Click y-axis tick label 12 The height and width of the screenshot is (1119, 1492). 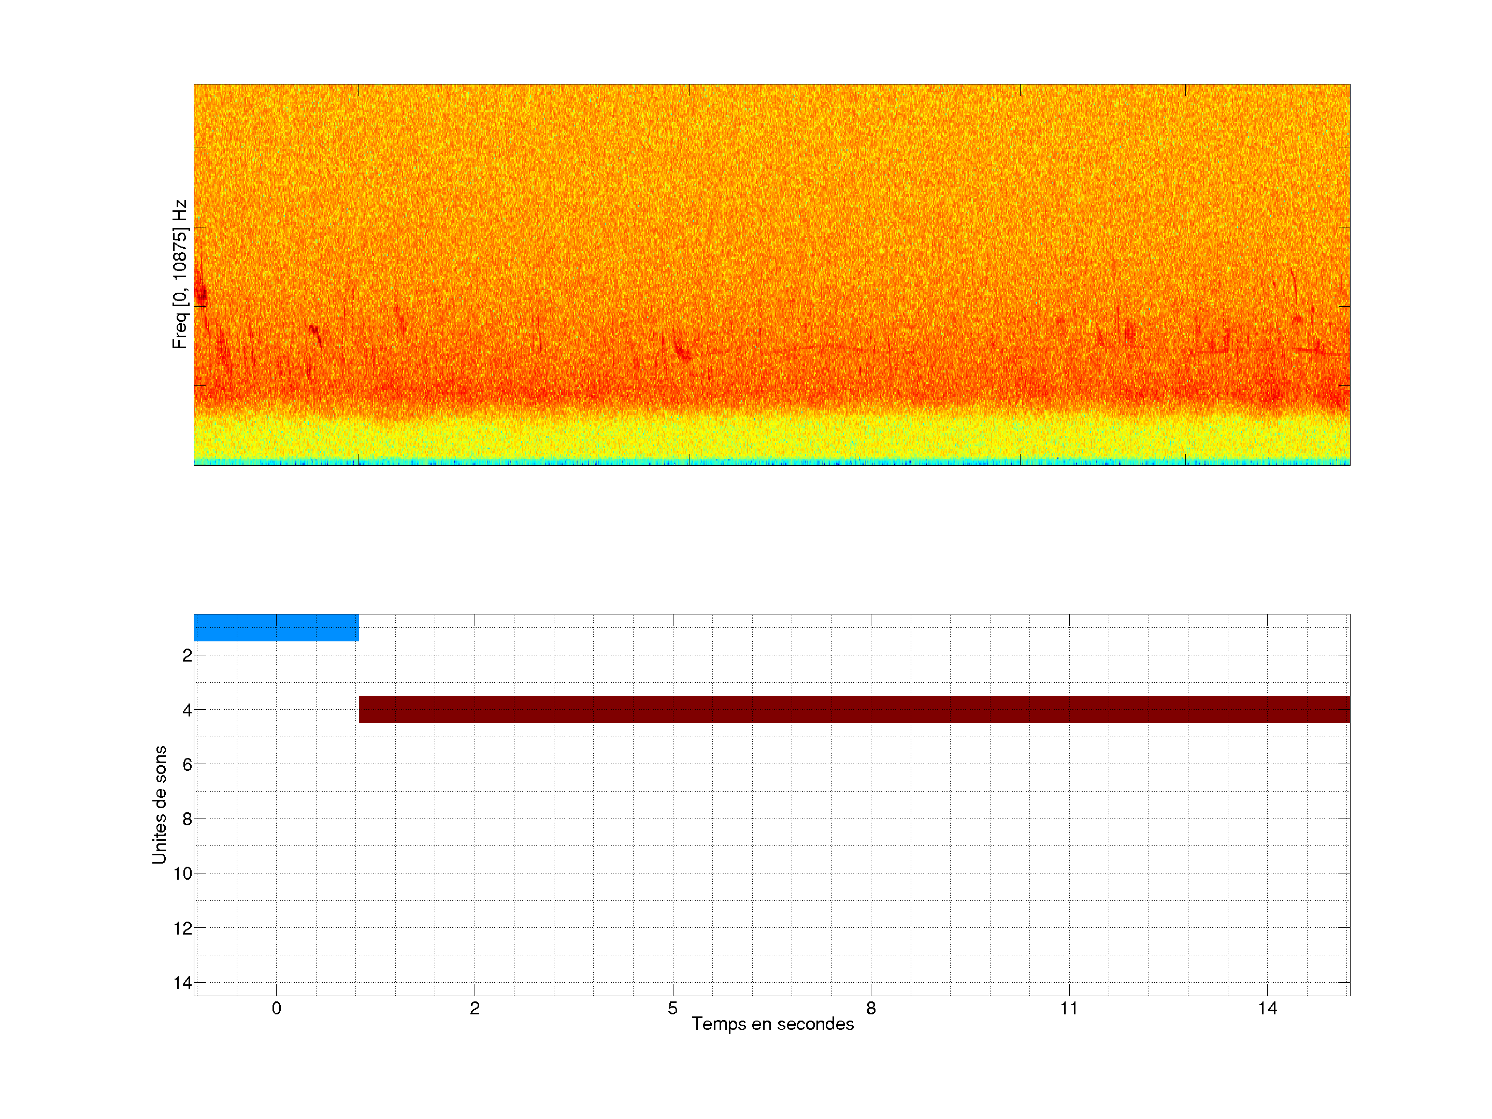[183, 928]
